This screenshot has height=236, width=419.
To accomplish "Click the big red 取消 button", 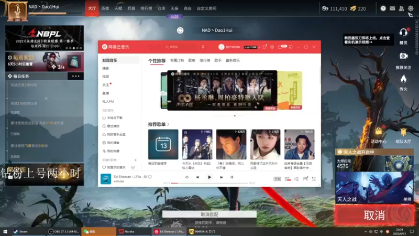I will tap(374, 215).
